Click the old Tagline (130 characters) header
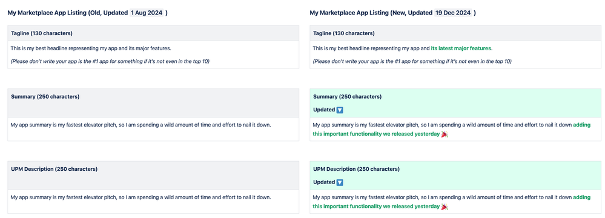The width and height of the screenshot is (605, 218). (x=153, y=33)
